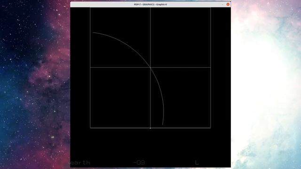Close the PDP-7 GRAPHIC2 window
This screenshot has height=169, width=301.
coord(228,4)
